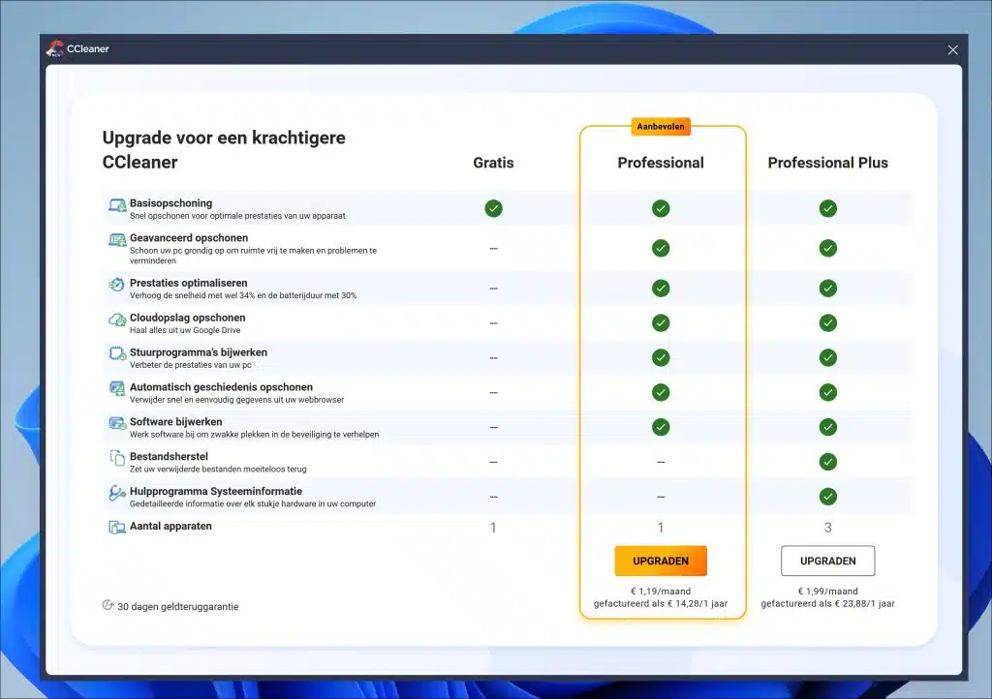Click the white Professional Plus UPGRADEN button
The image size is (992, 699).
(x=827, y=561)
